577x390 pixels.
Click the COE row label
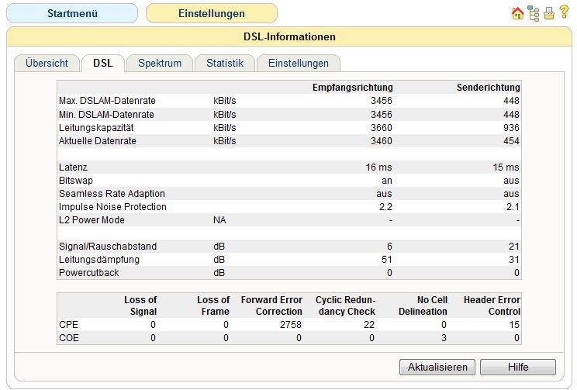tap(69, 338)
